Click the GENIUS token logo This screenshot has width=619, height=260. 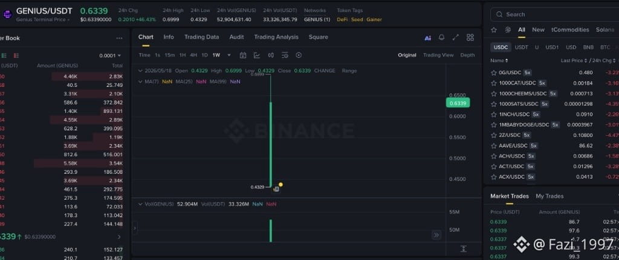[7, 14]
